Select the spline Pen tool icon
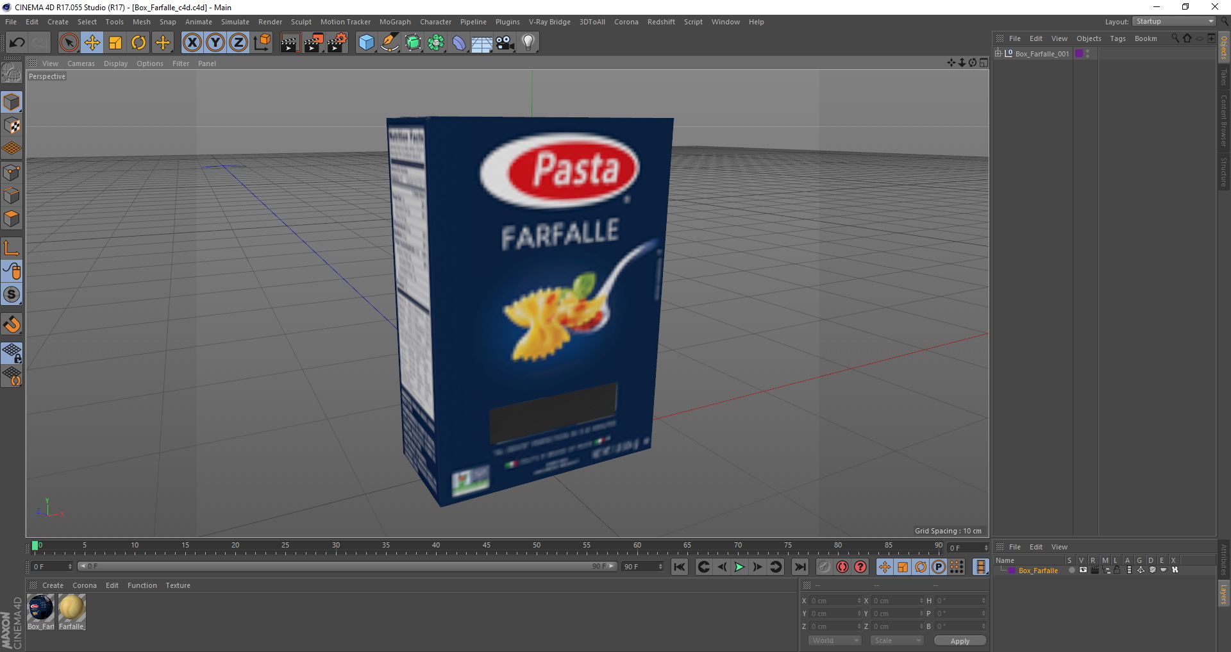Screen dimensions: 1231x652 pos(389,43)
